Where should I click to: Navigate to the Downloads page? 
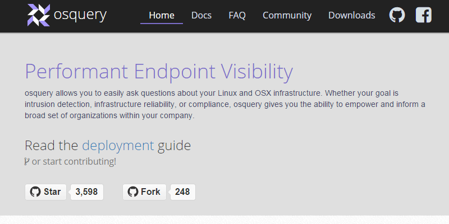(352, 16)
